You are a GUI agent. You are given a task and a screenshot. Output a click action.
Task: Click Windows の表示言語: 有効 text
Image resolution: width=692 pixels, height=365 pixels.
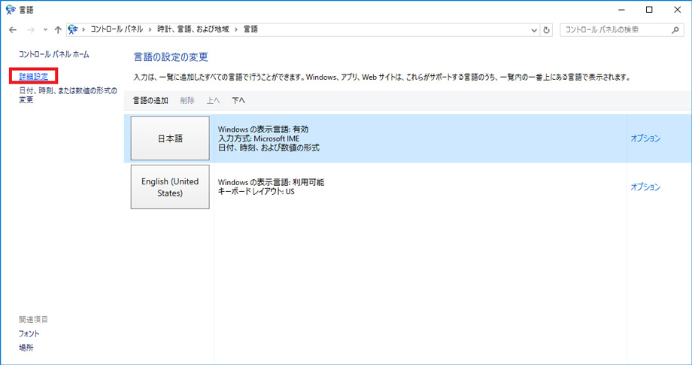pos(263,129)
